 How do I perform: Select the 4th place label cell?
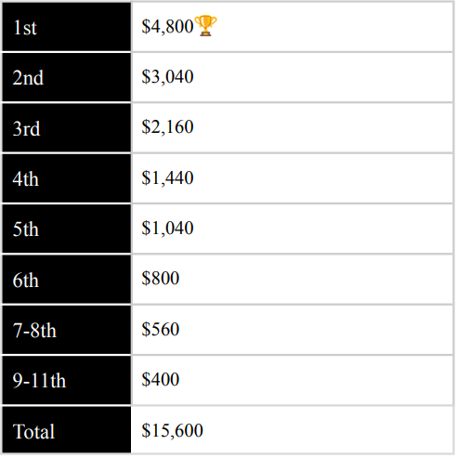67,178
